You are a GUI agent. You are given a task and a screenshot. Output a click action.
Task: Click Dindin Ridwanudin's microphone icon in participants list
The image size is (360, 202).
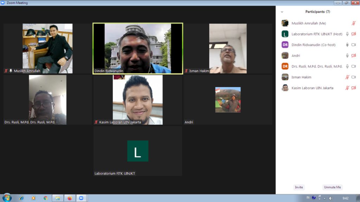click(x=347, y=45)
